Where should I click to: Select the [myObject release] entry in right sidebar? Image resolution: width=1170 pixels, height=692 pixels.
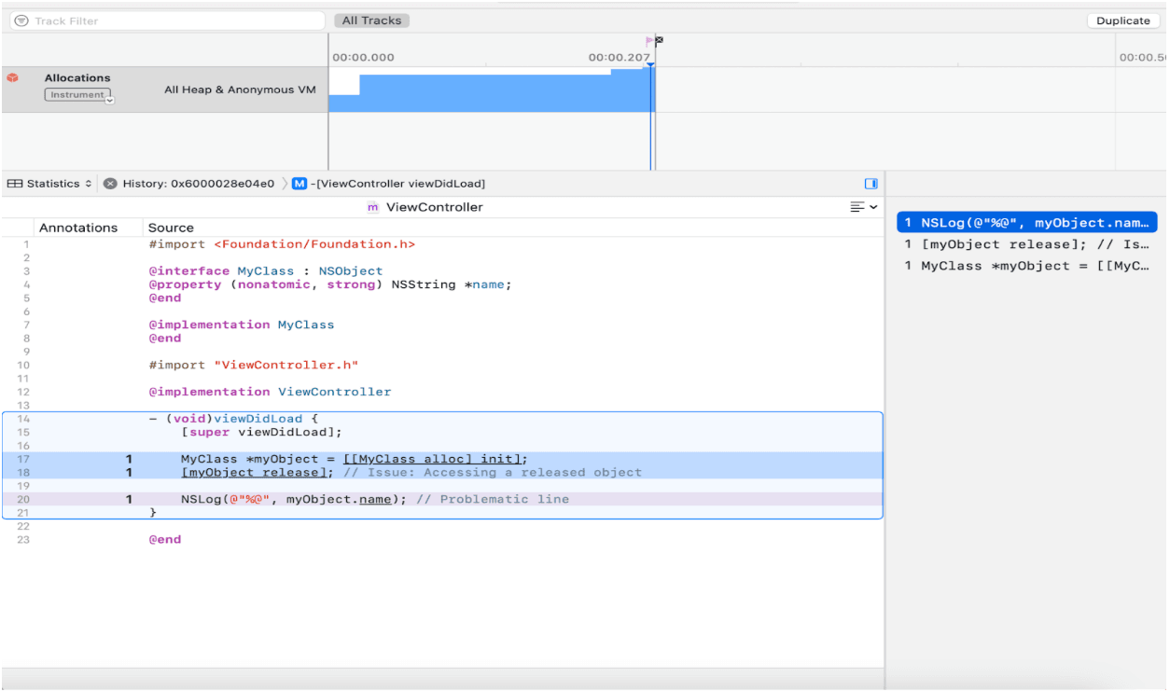pos(1027,244)
